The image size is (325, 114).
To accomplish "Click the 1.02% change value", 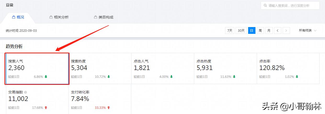I will tap(289, 77).
